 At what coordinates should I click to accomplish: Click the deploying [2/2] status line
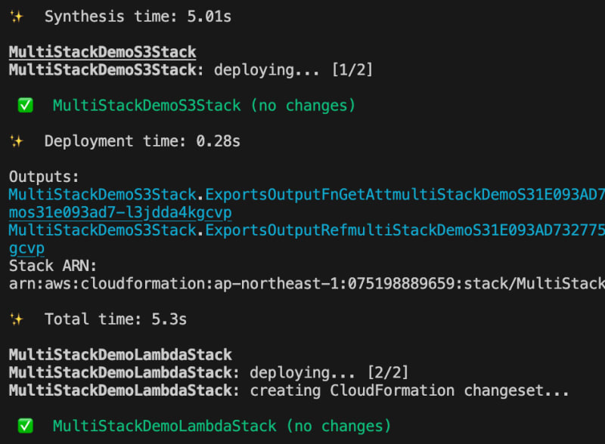coord(208,373)
